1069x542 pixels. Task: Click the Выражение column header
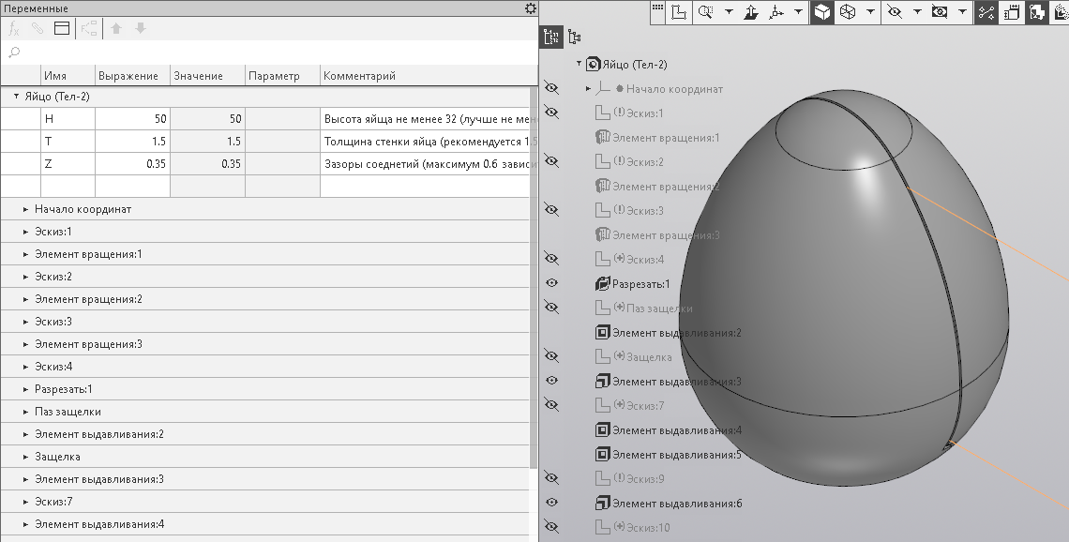point(132,76)
